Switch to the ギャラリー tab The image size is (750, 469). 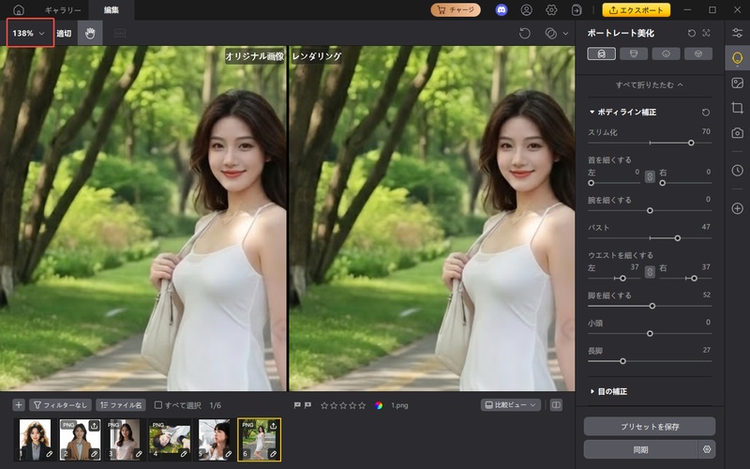tap(63, 10)
